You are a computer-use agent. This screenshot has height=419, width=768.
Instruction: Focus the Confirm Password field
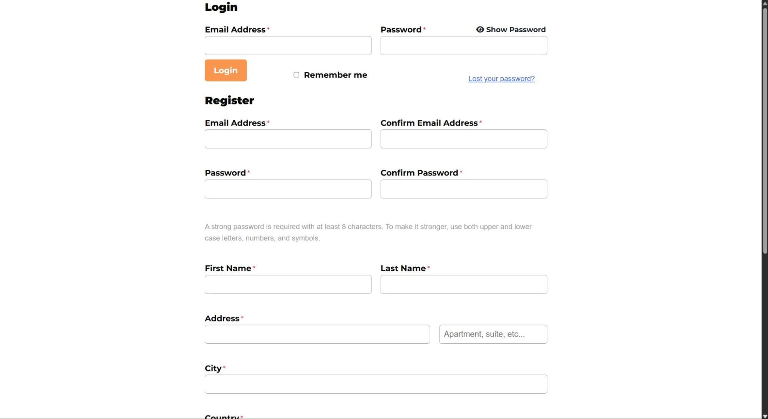click(x=463, y=189)
